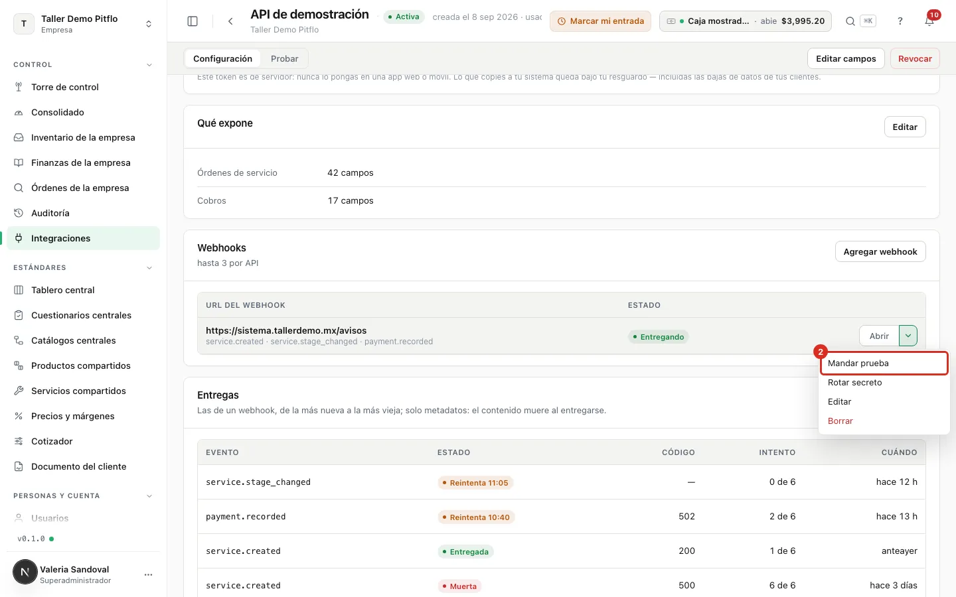
Task: Open Productos compartidos
Action: (x=84, y=365)
